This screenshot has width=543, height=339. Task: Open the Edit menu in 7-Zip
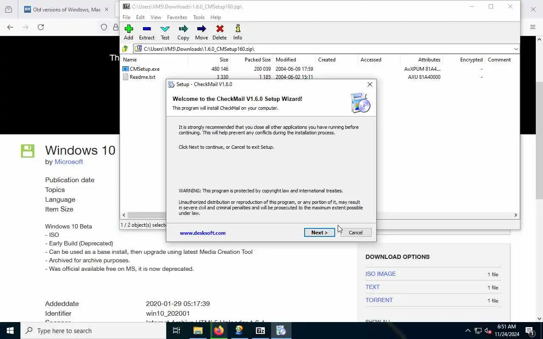[140, 17]
